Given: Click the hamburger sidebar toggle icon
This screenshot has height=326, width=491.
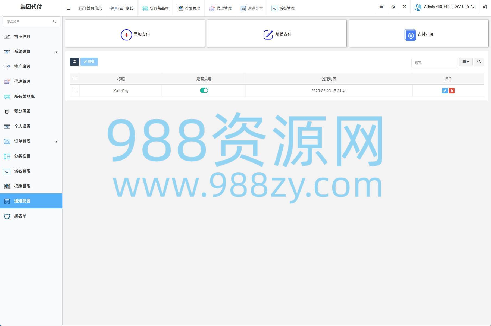Looking at the screenshot, I should [x=68, y=8].
